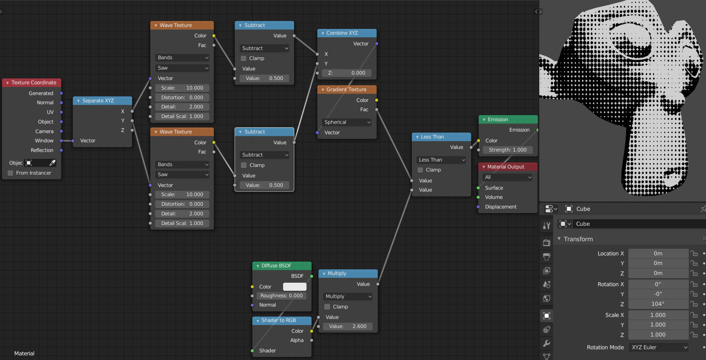Image resolution: width=706 pixels, height=360 pixels.
Task: Toggle the node editor sidebar arrow next to the viewport
Action: pos(539,12)
